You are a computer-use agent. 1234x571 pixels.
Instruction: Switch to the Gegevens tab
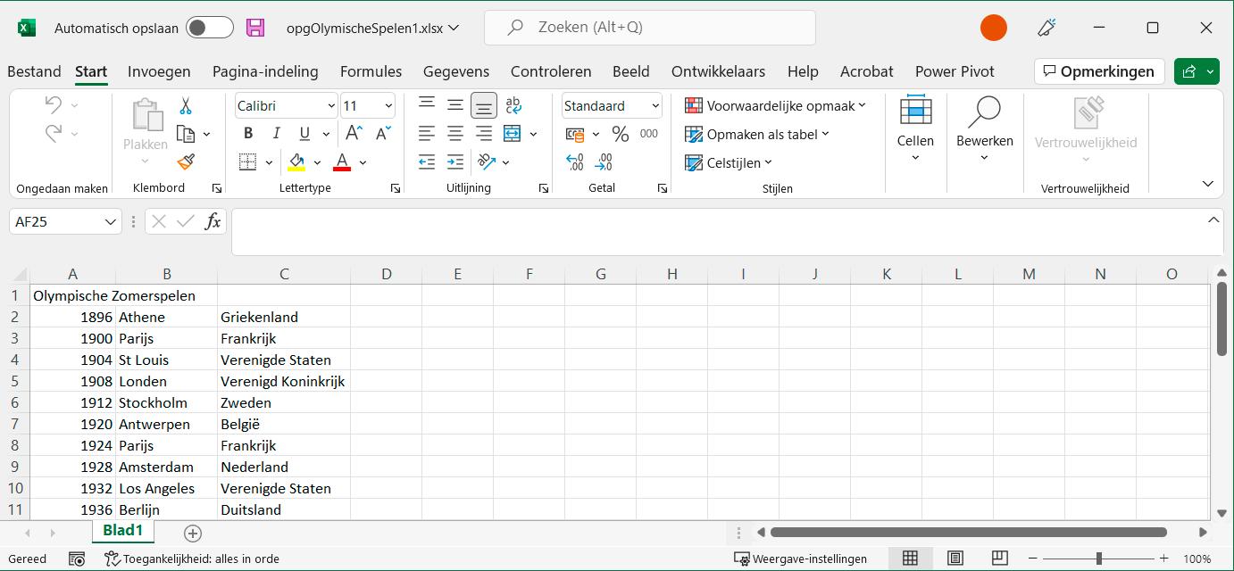[x=456, y=71]
